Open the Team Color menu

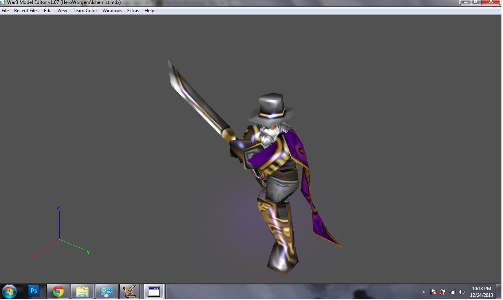pyautogui.click(x=85, y=11)
